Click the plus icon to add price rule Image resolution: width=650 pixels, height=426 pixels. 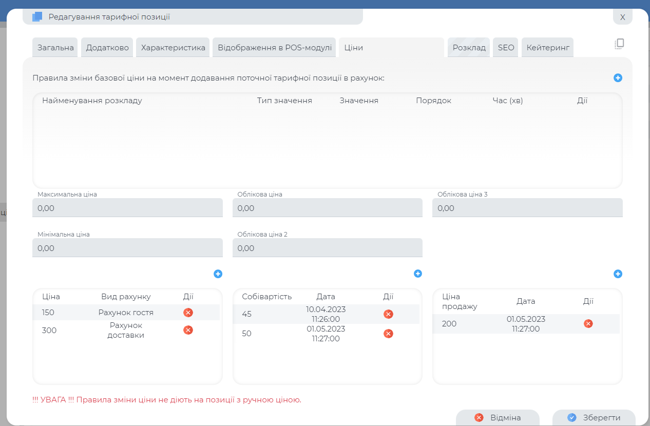tap(618, 78)
